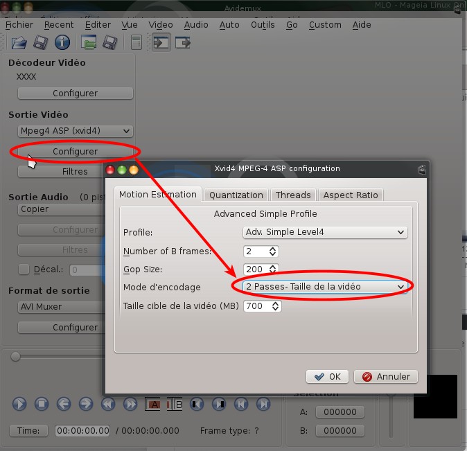The width and height of the screenshot is (467, 451).
Task: Switch to the Motion Estimation tab
Action: tap(158, 194)
